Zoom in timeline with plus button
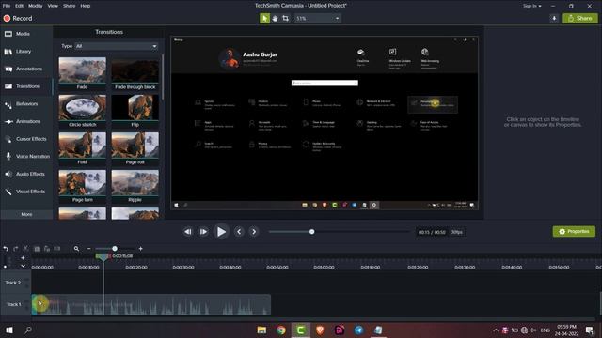 pos(141,249)
